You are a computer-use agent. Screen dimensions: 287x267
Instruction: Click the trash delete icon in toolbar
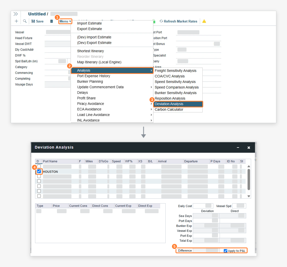pos(51,21)
